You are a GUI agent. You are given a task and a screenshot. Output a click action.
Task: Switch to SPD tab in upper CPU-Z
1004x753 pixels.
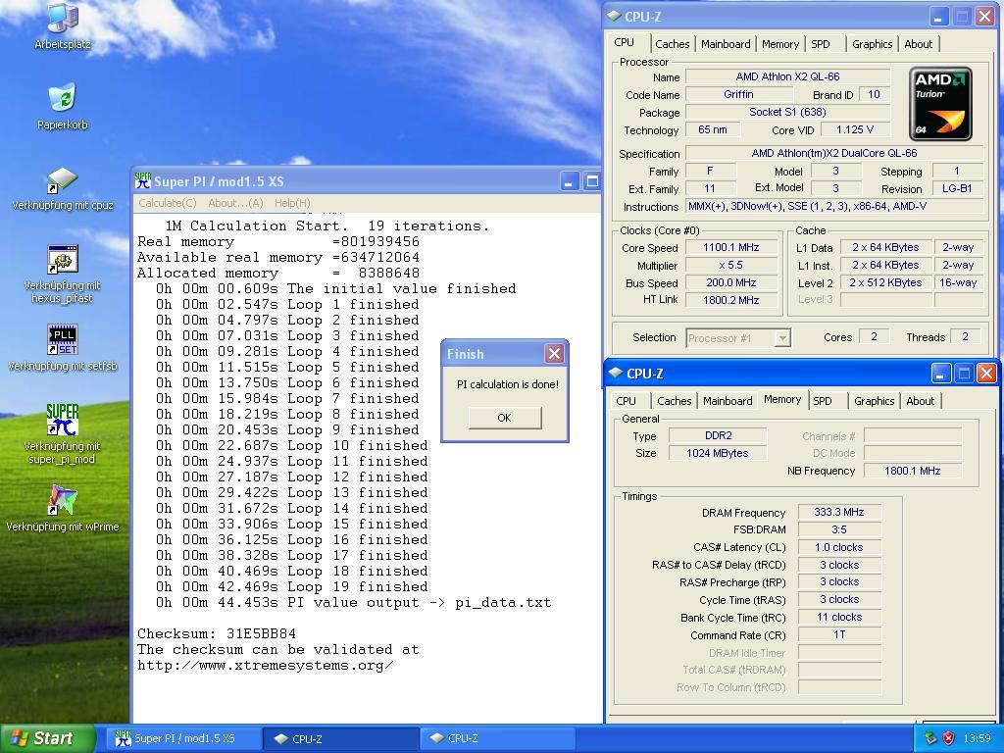pyautogui.click(x=821, y=44)
